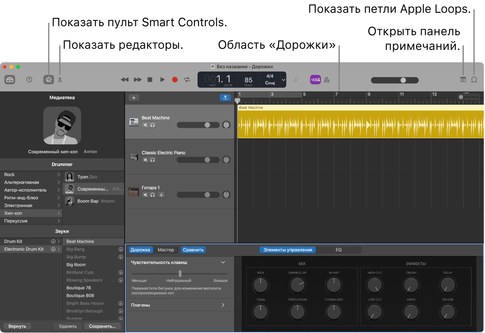Show editors with the scissors icon

pos(60,80)
